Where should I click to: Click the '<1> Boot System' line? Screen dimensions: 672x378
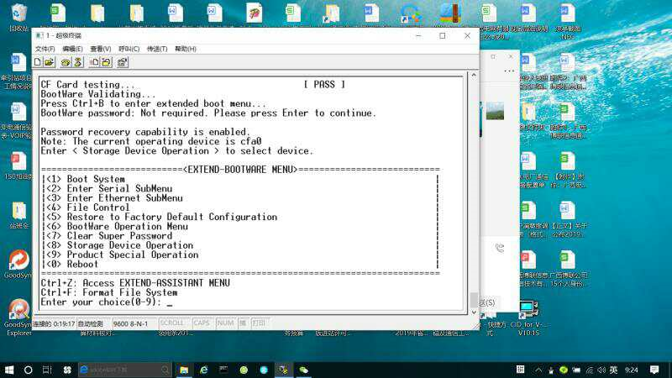click(84, 179)
